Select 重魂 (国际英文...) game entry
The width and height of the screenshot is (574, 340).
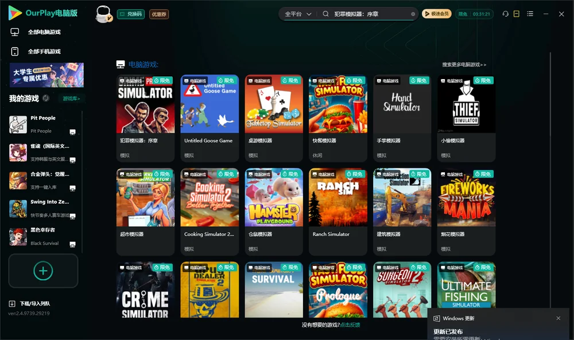(x=43, y=153)
